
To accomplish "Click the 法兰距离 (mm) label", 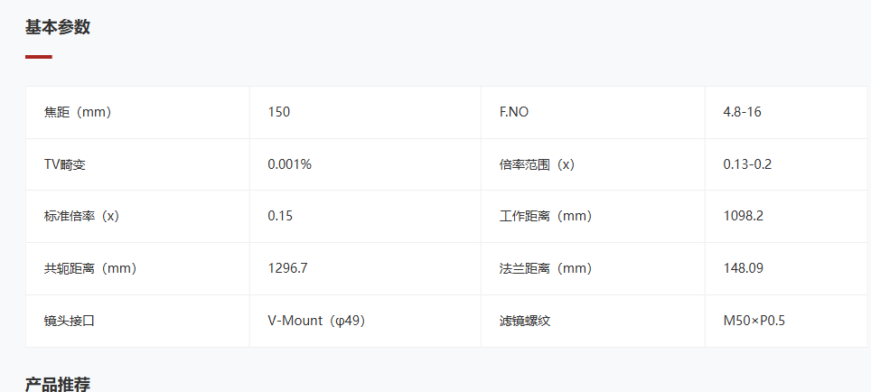I will click(x=546, y=268).
